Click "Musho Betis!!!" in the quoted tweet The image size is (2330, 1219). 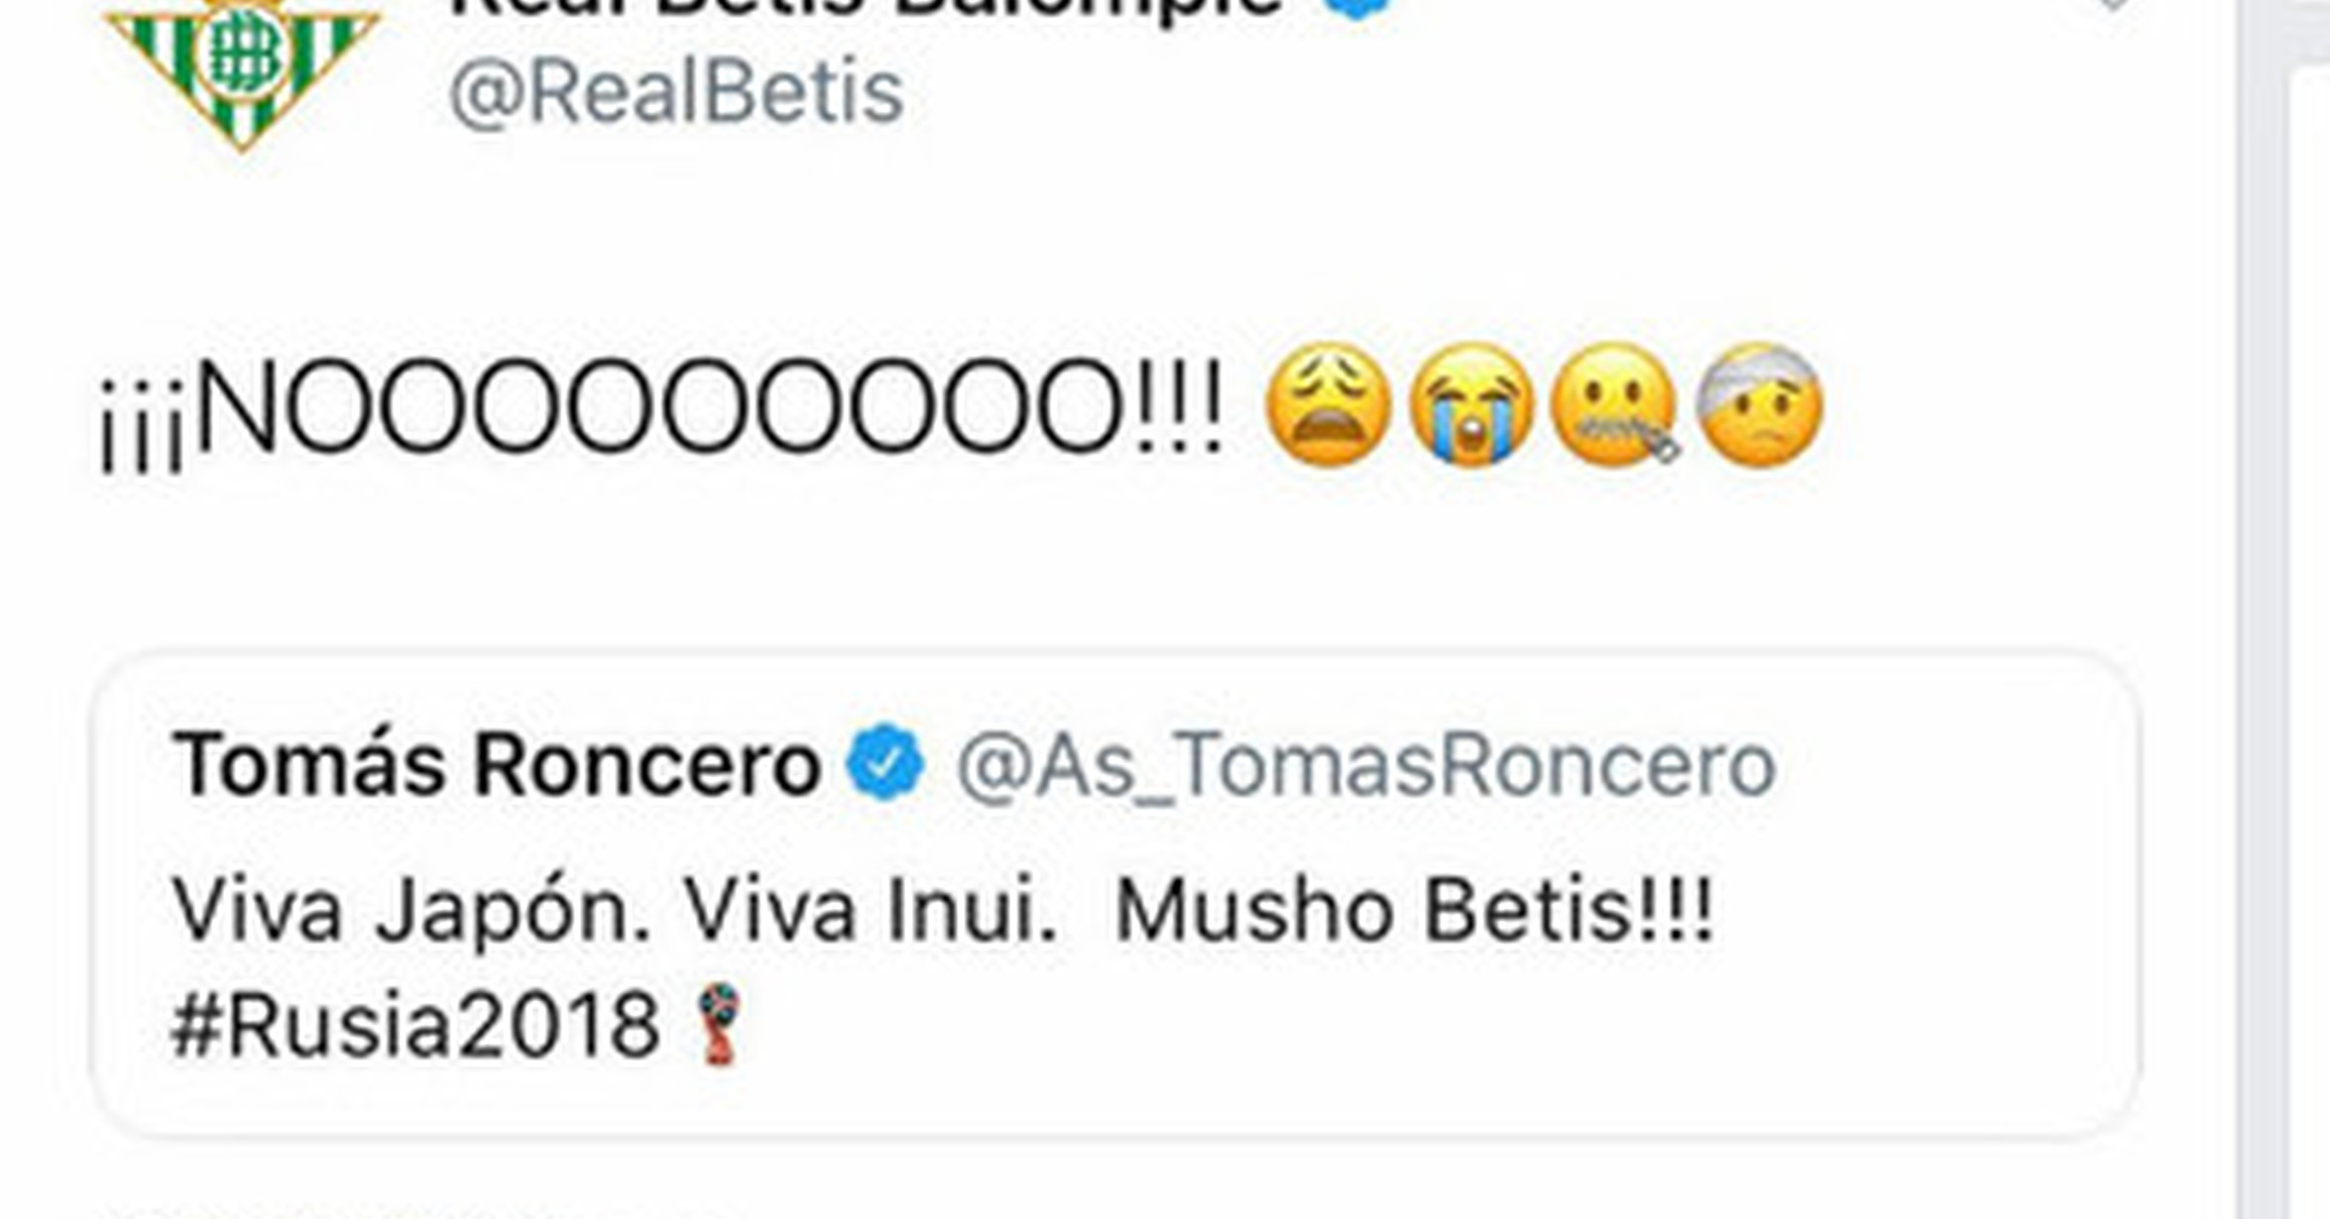(1414, 910)
